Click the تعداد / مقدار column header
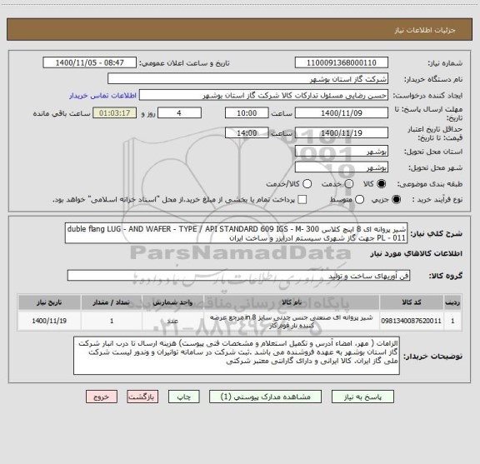Viewport: 480px width, 464px height. (x=112, y=302)
